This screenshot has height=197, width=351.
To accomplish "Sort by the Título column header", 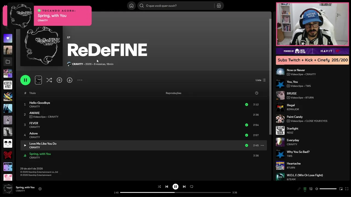I will [x=33, y=93].
